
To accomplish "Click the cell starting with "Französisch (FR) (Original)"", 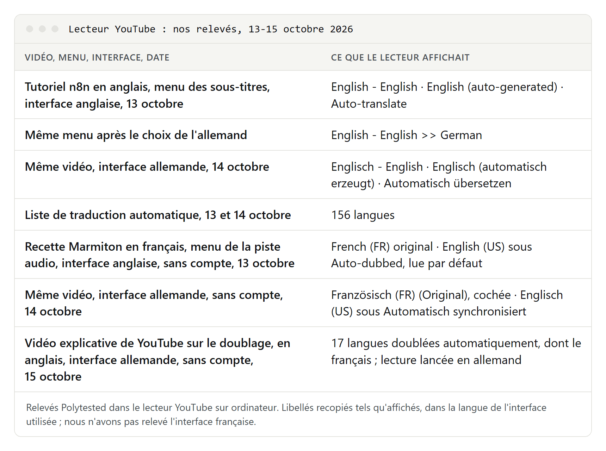I will coord(447,303).
